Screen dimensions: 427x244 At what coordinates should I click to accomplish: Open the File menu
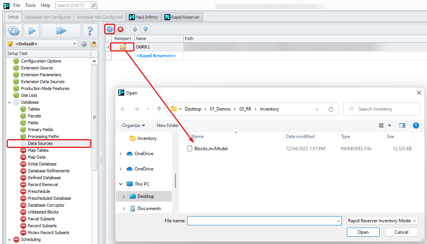pos(17,5)
